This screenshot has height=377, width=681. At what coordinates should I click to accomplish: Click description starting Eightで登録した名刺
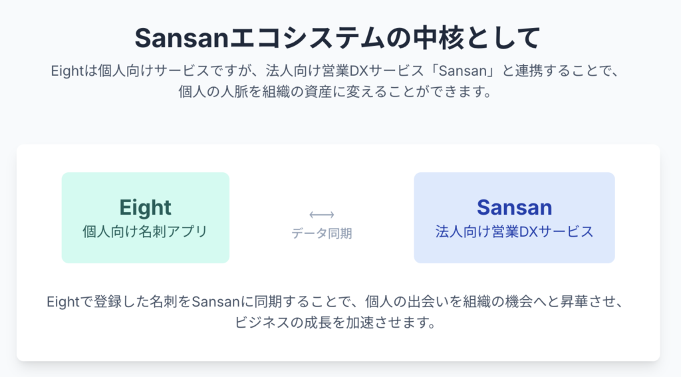click(336, 301)
